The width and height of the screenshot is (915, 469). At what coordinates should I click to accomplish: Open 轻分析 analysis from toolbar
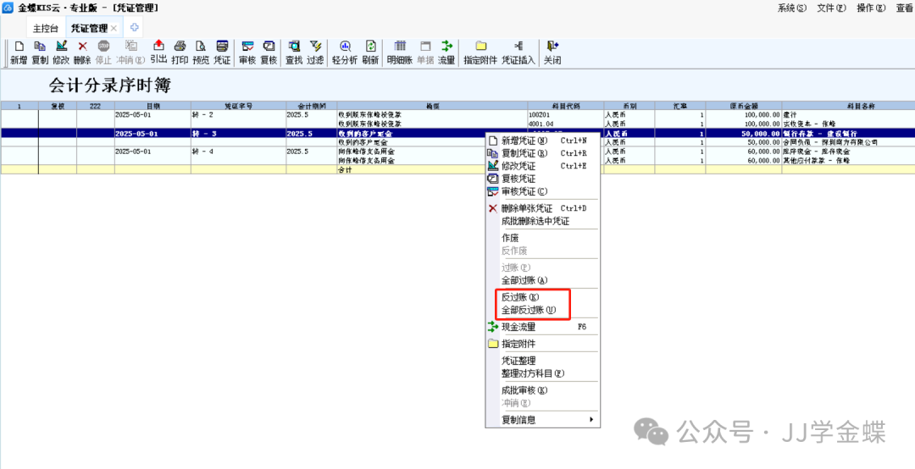pos(345,52)
